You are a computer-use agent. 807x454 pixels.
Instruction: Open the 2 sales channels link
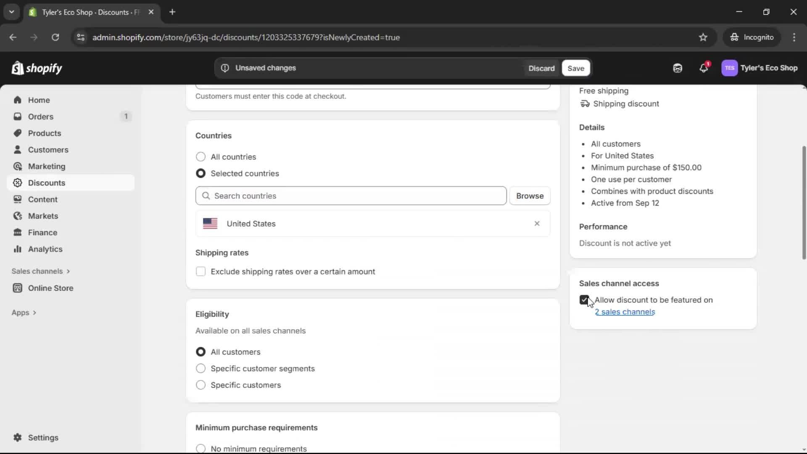click(625, 312)
